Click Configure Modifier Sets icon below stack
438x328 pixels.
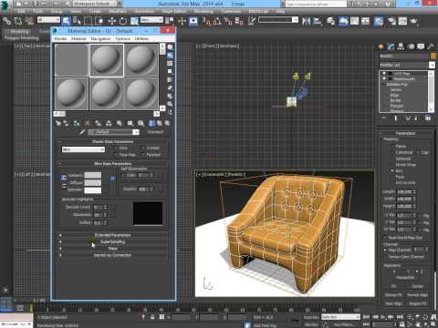click(x=428, y=118)
